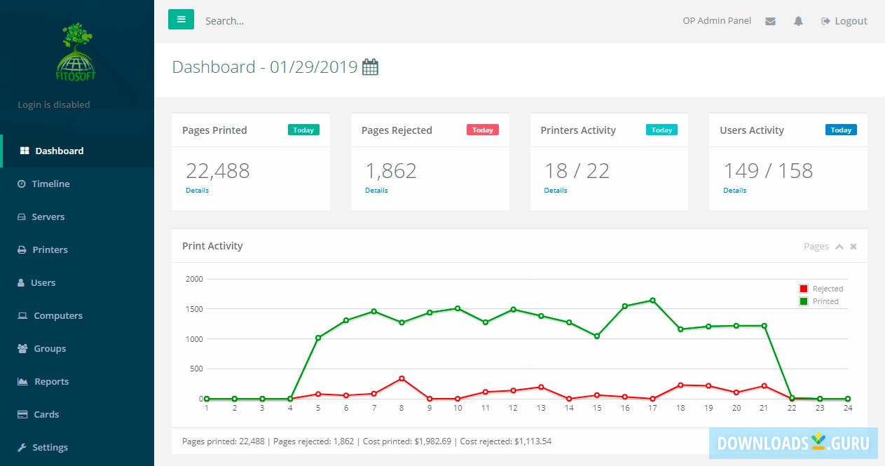Click the Logout link text
The image size is (885, 466).
click(x=851, y=21)
